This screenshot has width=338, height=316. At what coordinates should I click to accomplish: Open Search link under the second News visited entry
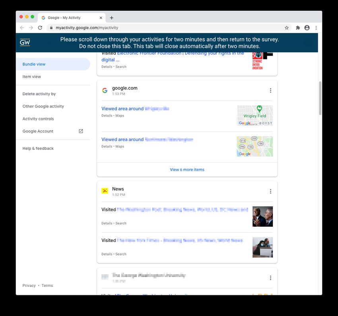[x=121, y=254]
